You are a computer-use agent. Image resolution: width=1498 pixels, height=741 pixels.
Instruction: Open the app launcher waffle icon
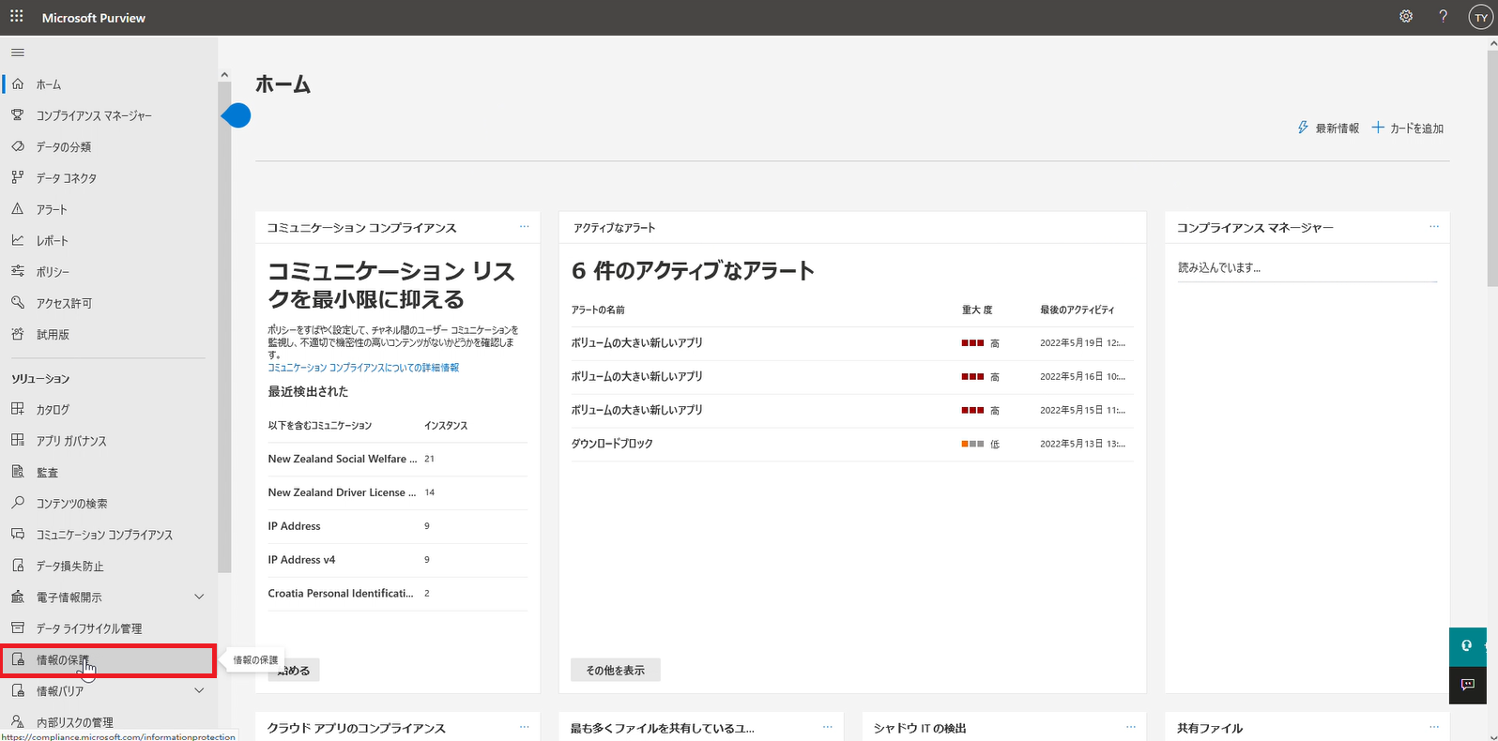click(17, 17)
